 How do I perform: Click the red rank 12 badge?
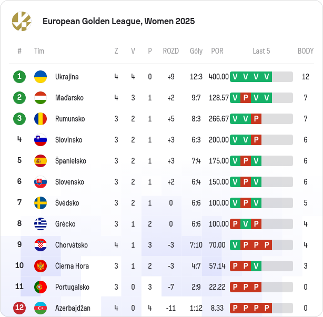pyautogui.click(x=19, y=308)
